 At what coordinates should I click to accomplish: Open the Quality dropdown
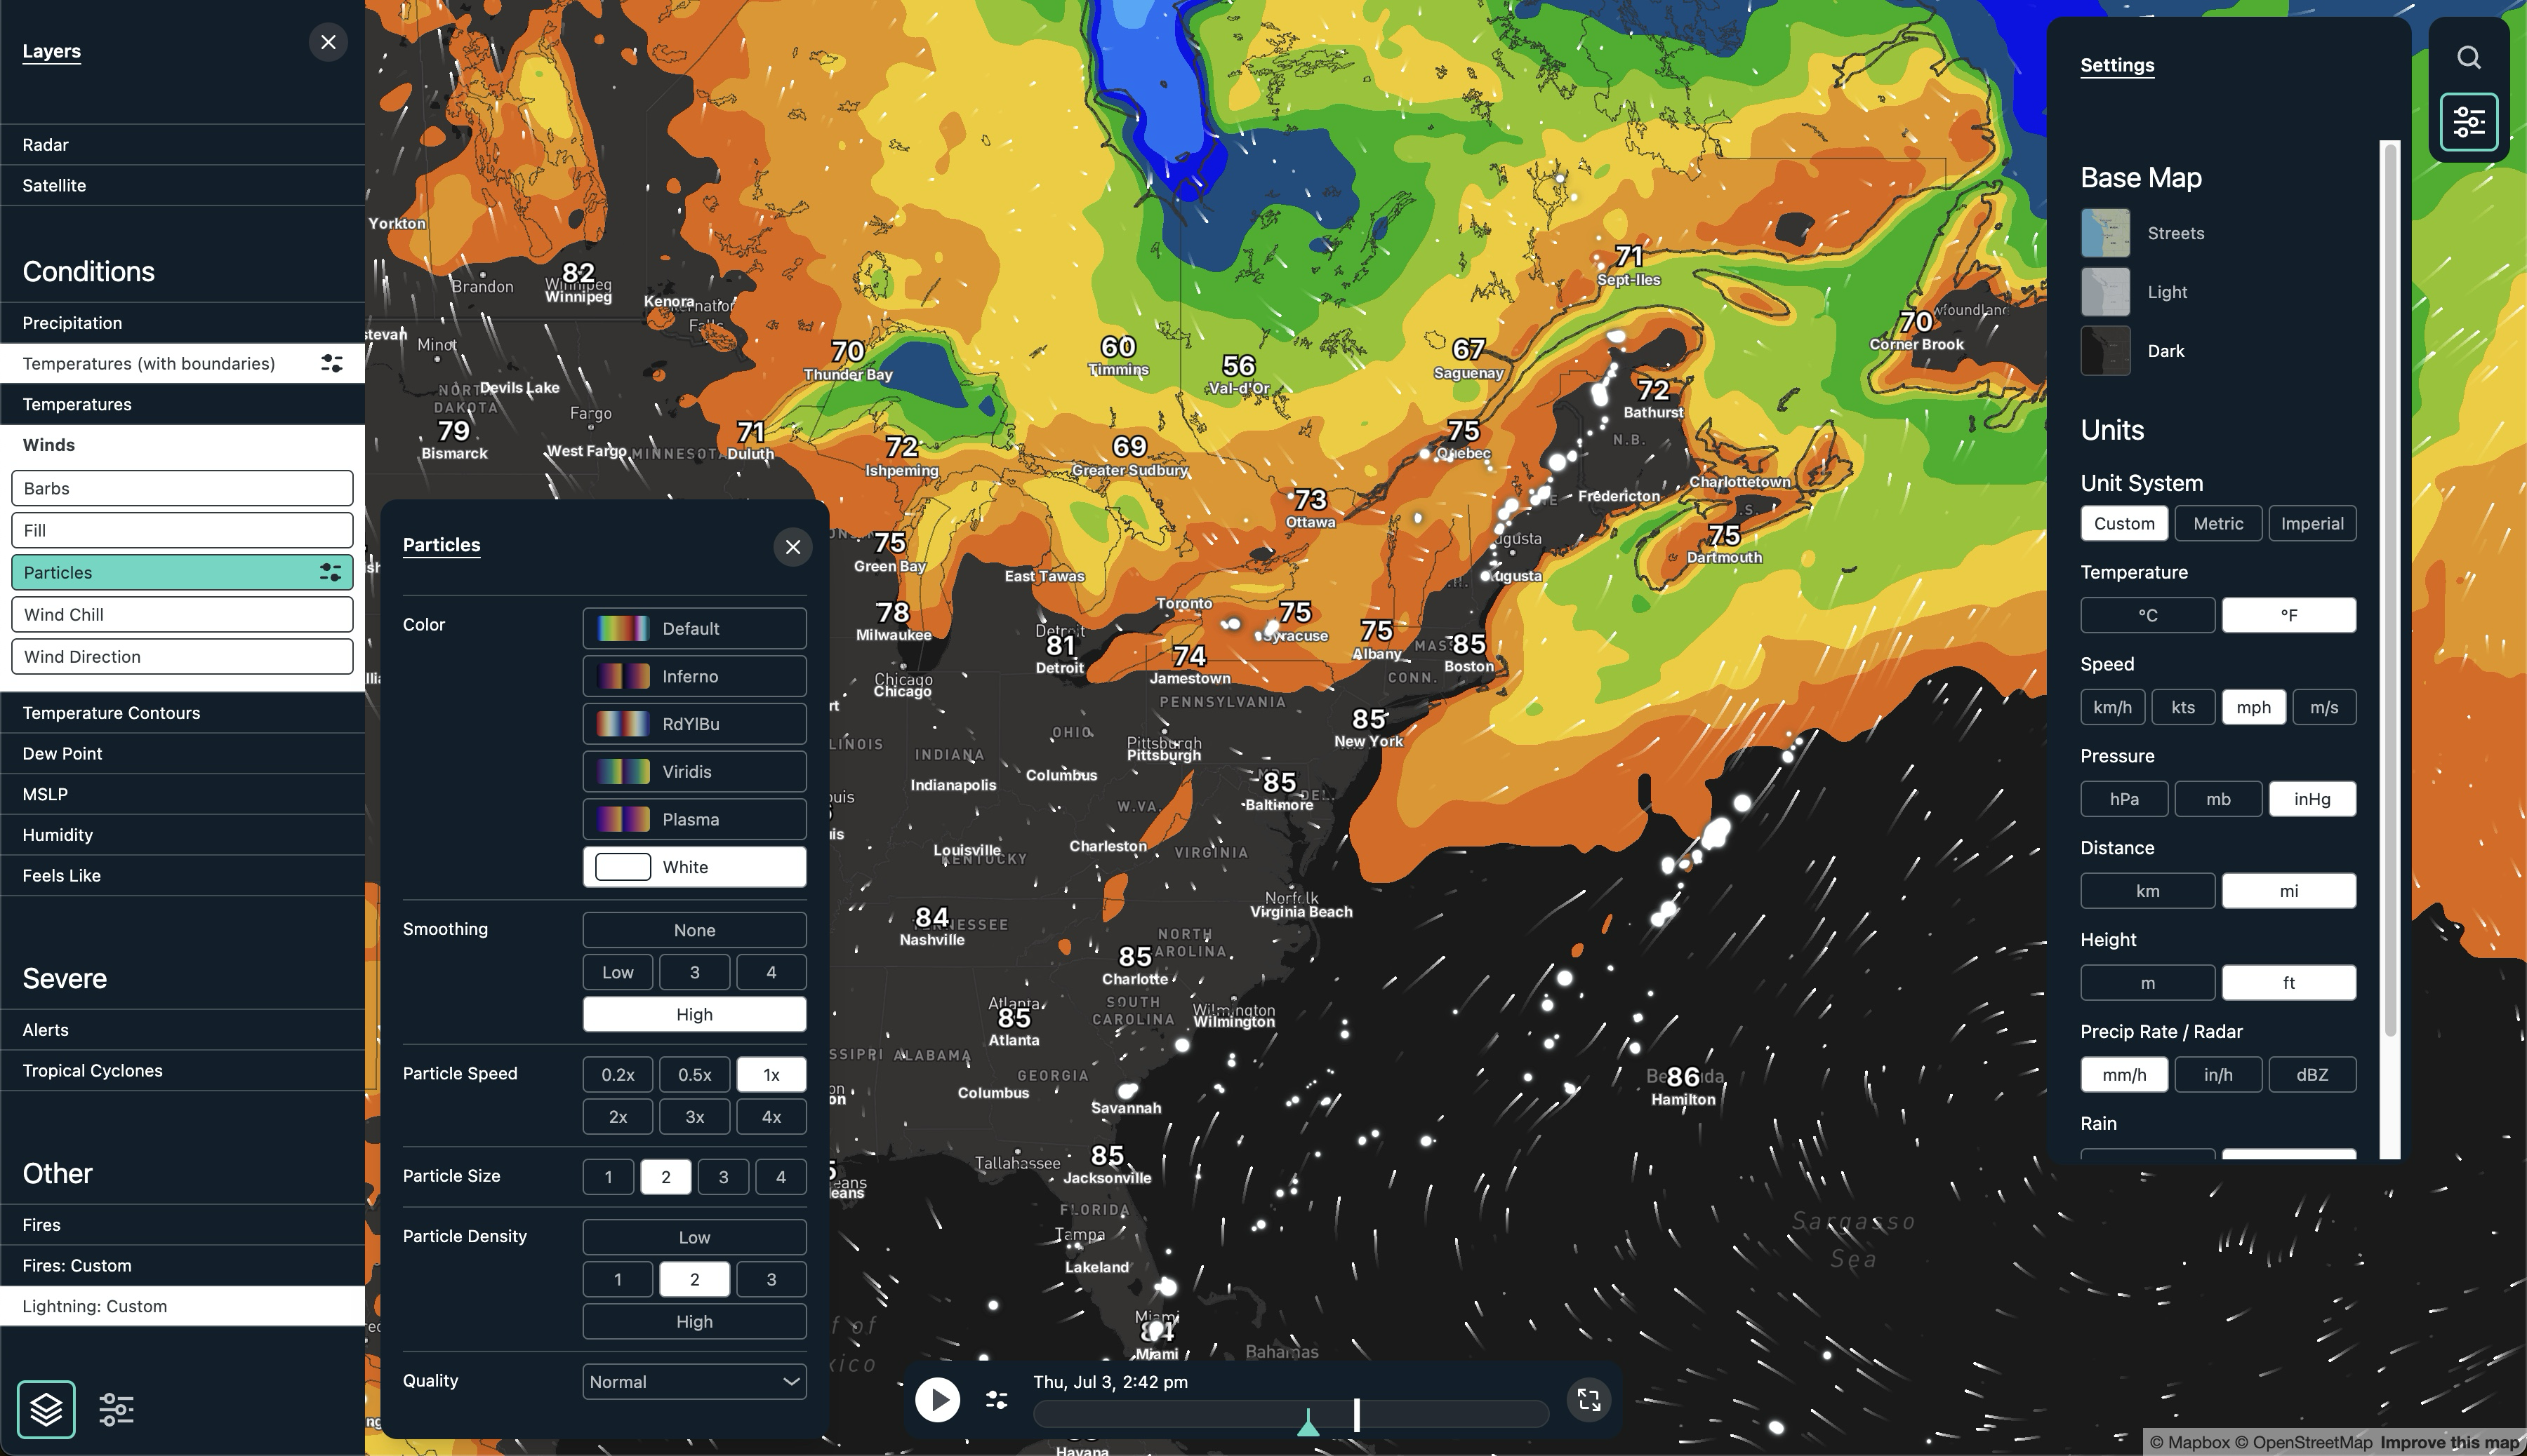coord(694,1381)
